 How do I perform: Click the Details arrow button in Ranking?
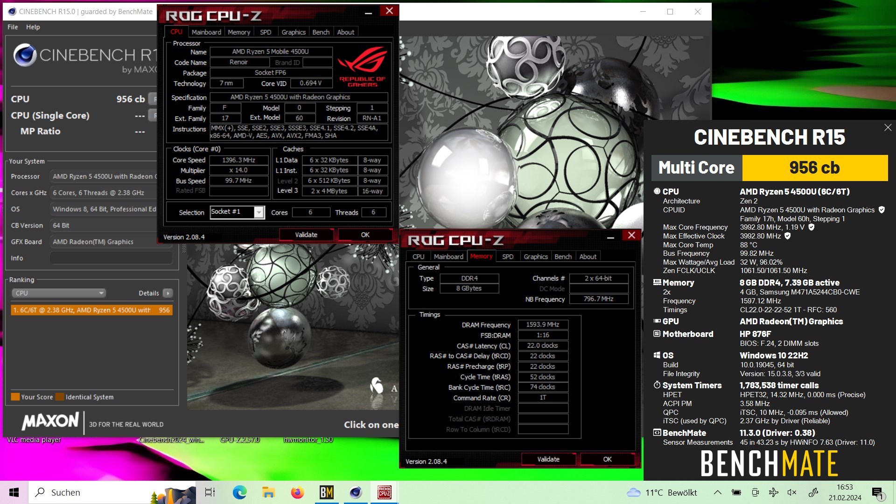168,293
